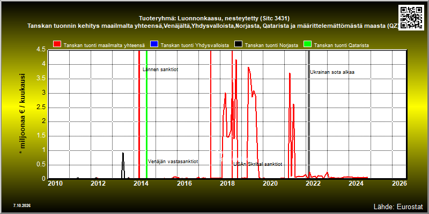This screenshot has width=429, height=214.
Task: Click the green Russian counter-sanctions marker line
Action: click(146, 114)
